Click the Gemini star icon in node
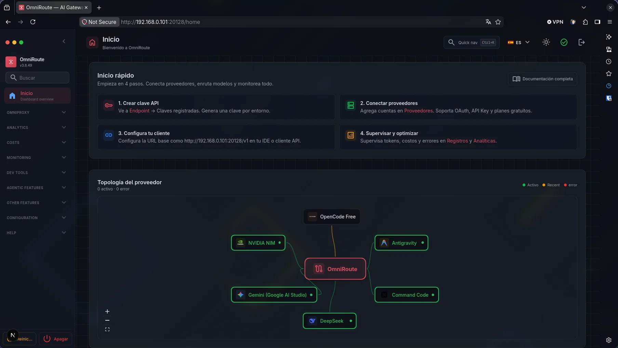The image size is (618, 348). (x=241, y=295)
